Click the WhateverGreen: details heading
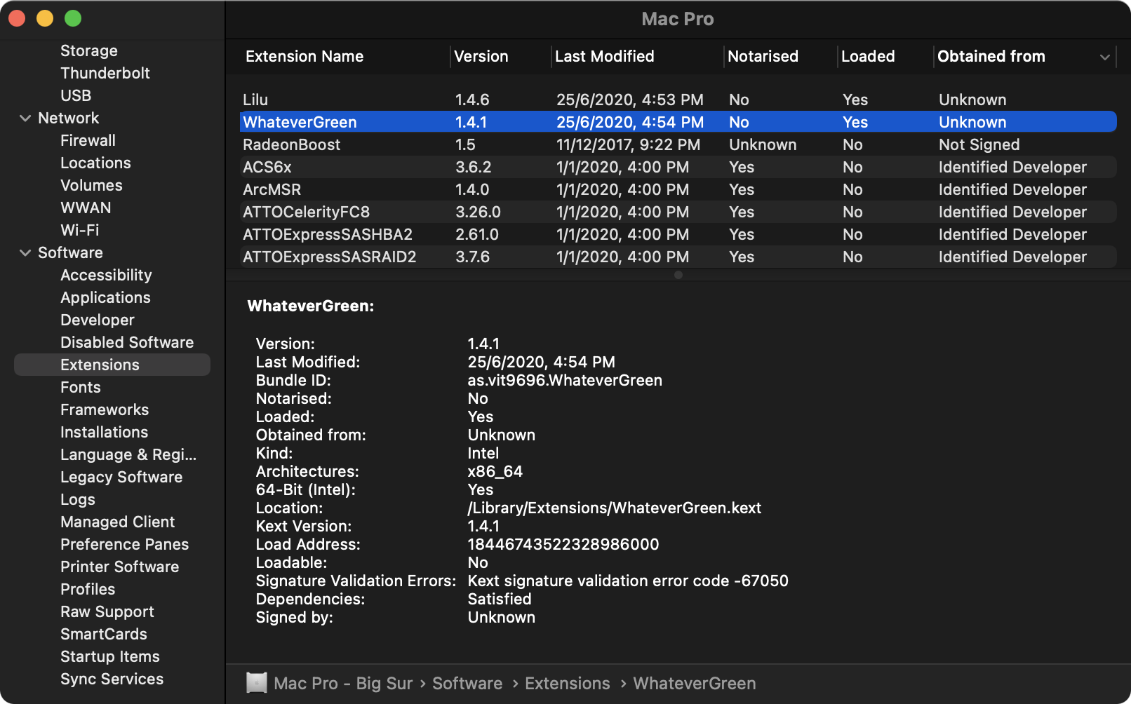 (311, 306)
